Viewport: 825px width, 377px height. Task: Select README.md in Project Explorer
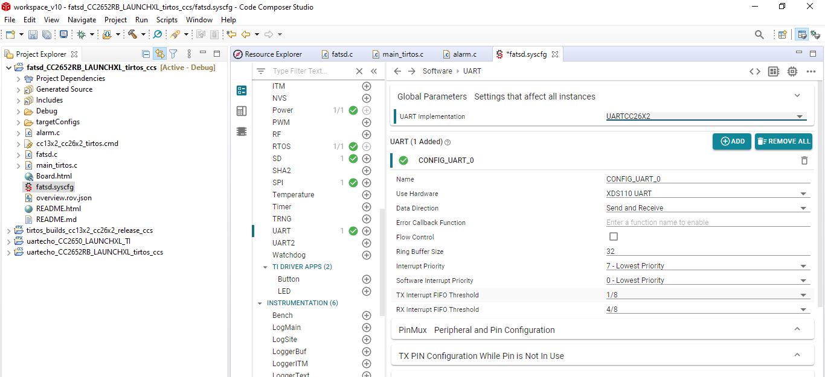(x=56, y=220)
